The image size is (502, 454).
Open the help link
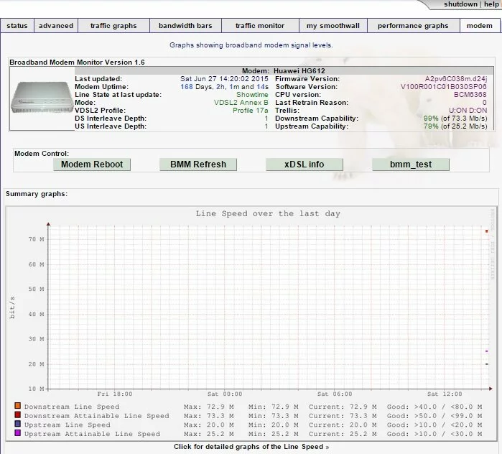tap(491, 4)
